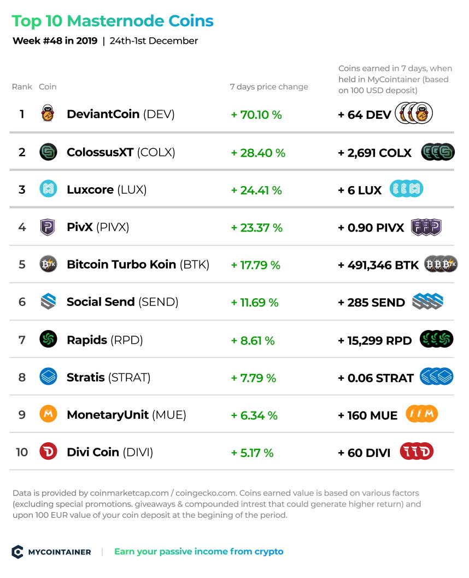
Task: Click the Stratis blue layered logo
Action: tap(48, 377)
